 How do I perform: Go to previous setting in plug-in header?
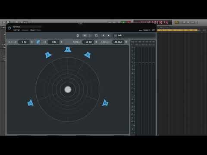[x=15, y=30]
